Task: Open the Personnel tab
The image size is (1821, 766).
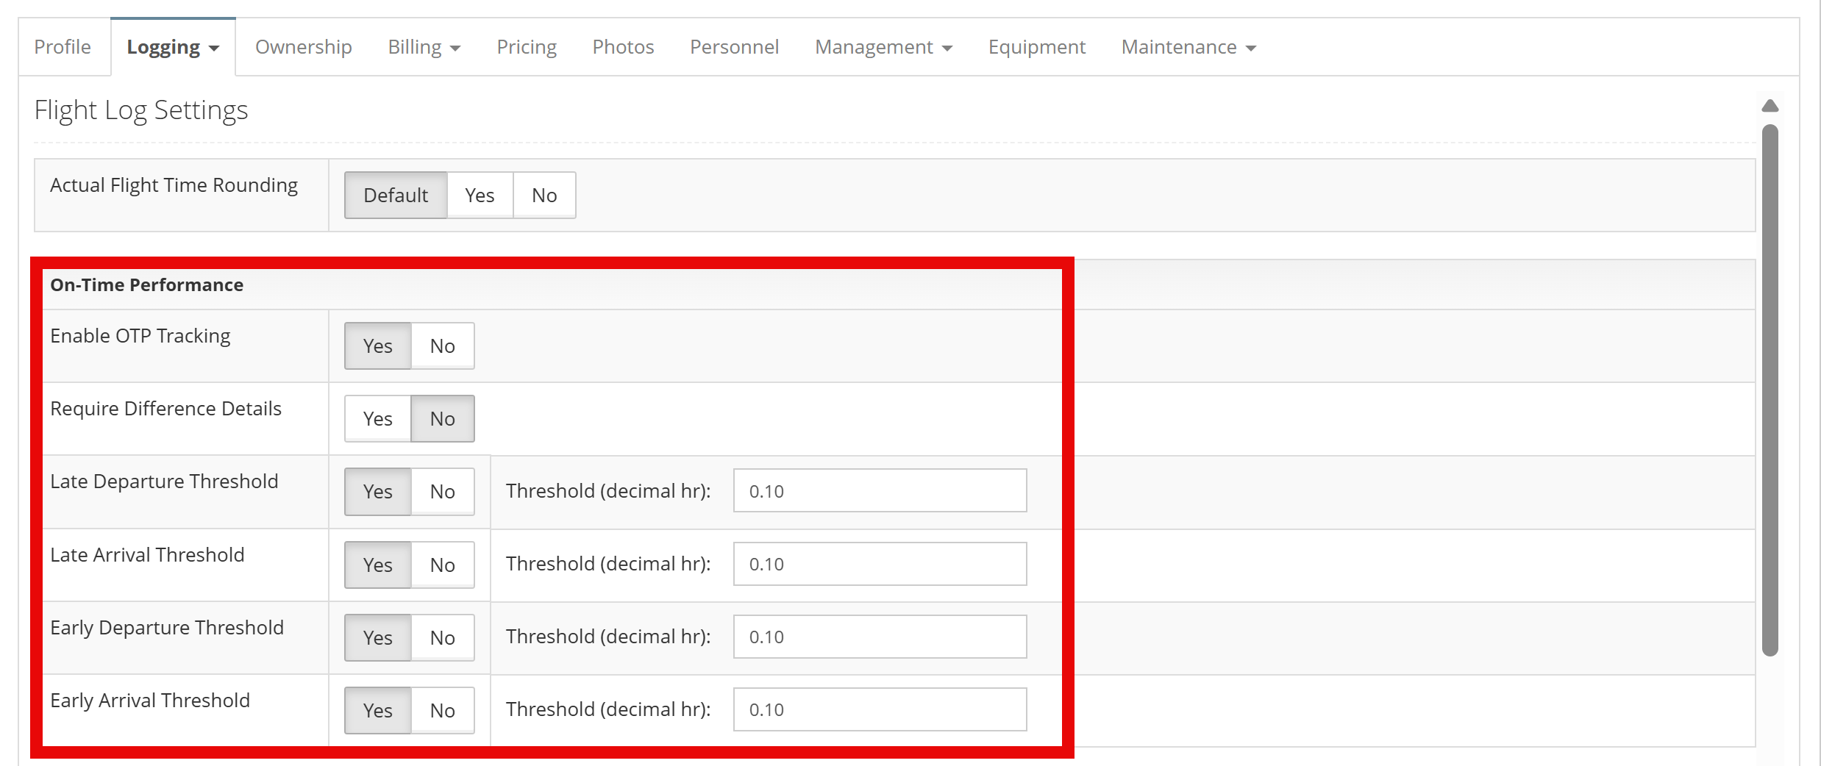Action: [733, 48]
